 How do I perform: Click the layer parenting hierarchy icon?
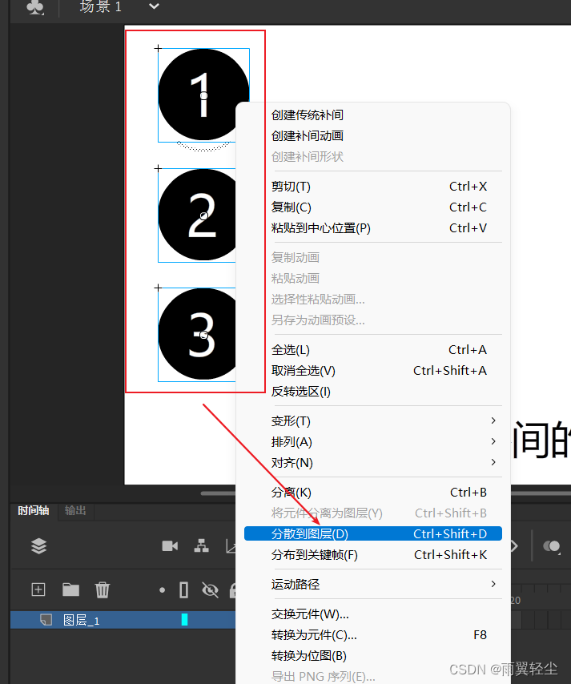(201, 545)
